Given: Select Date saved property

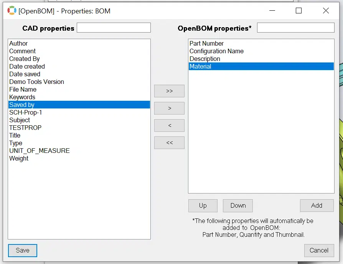Looking at the screenshot, I should pos(79,74).
